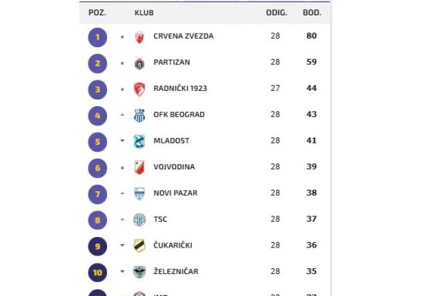Click the Mladost club crest
This screenshot has width=445, height=296.
140,141
